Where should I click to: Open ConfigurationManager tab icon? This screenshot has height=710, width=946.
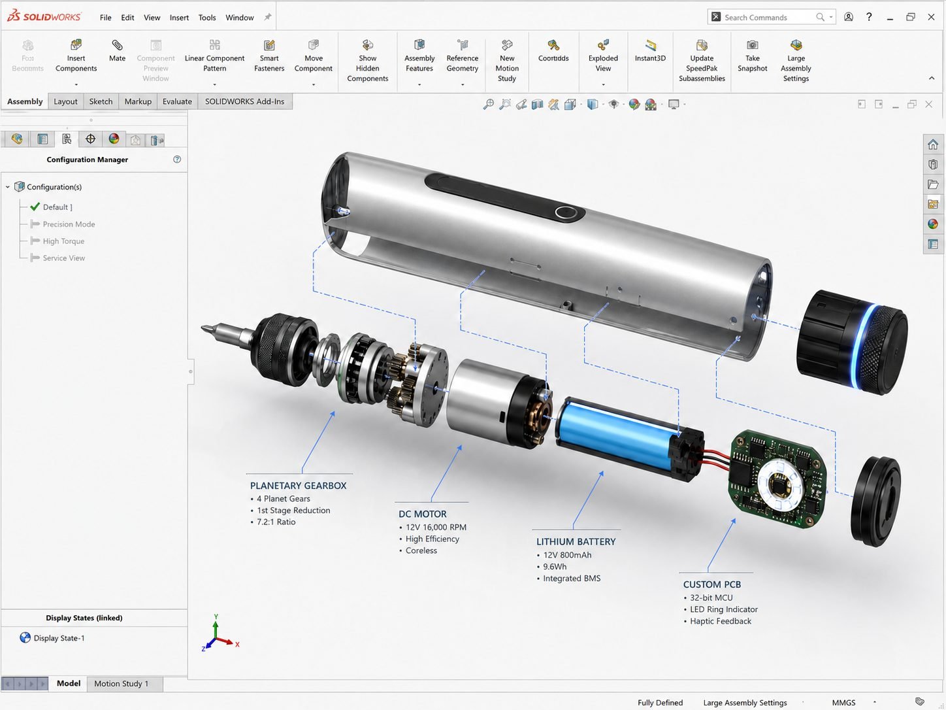67,139
